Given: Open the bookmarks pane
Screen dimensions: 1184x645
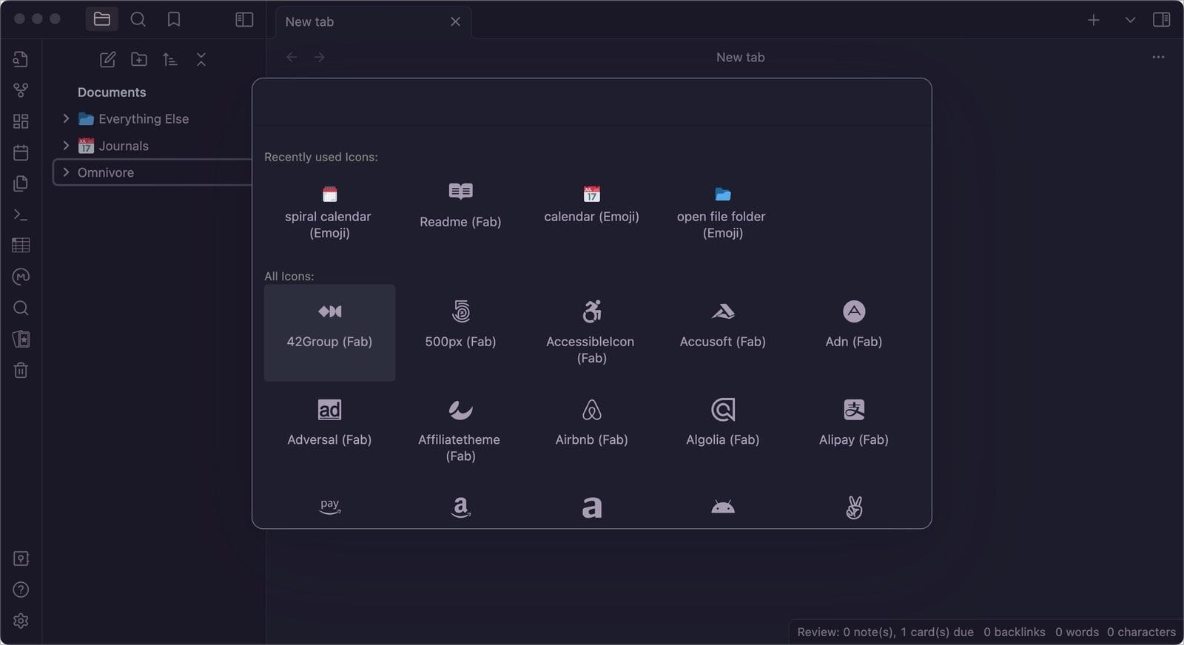Looking at the screenshot, I should coord(174,19).
